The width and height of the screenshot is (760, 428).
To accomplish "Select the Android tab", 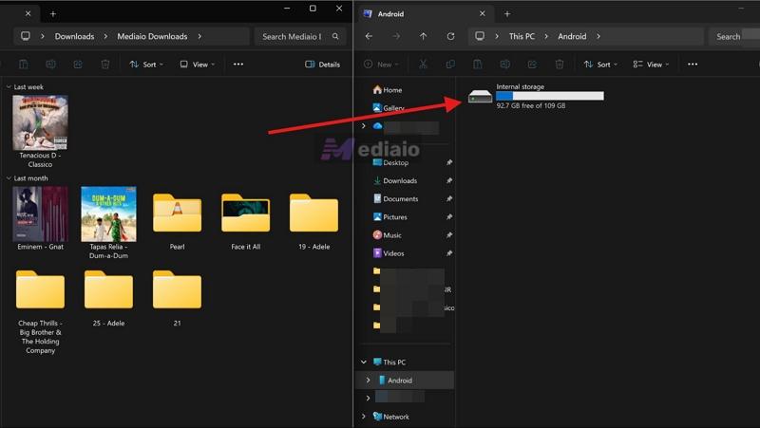I will pyautogui.click(x=424, y=14).
